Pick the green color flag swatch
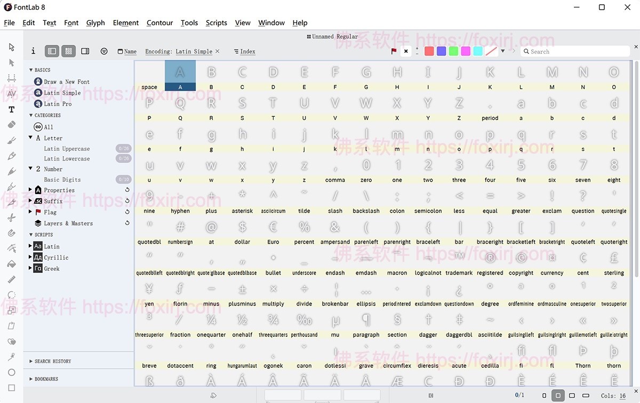Screen dimensions: 640x403 453,51
